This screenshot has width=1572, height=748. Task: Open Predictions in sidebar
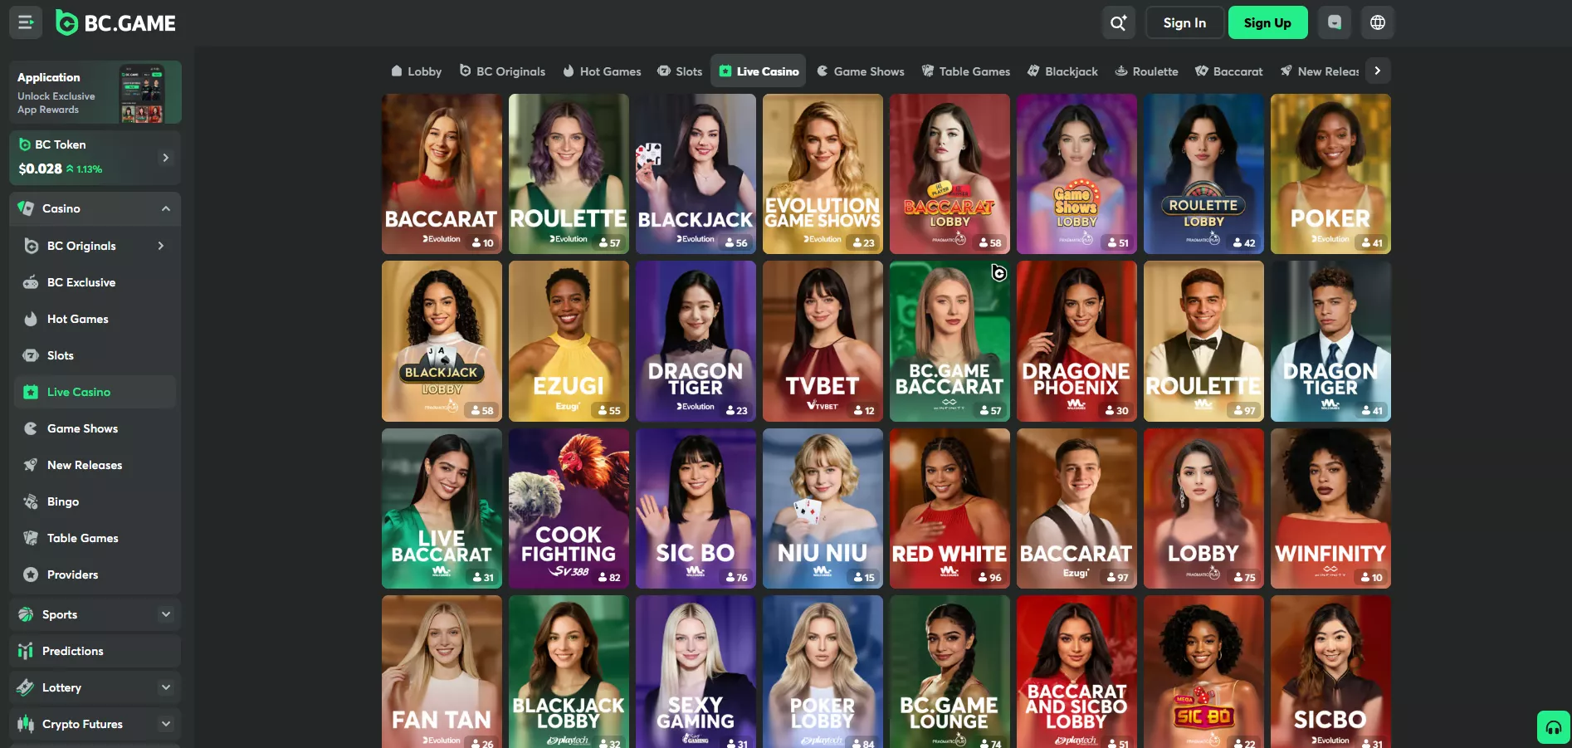(x=95, y=651)
